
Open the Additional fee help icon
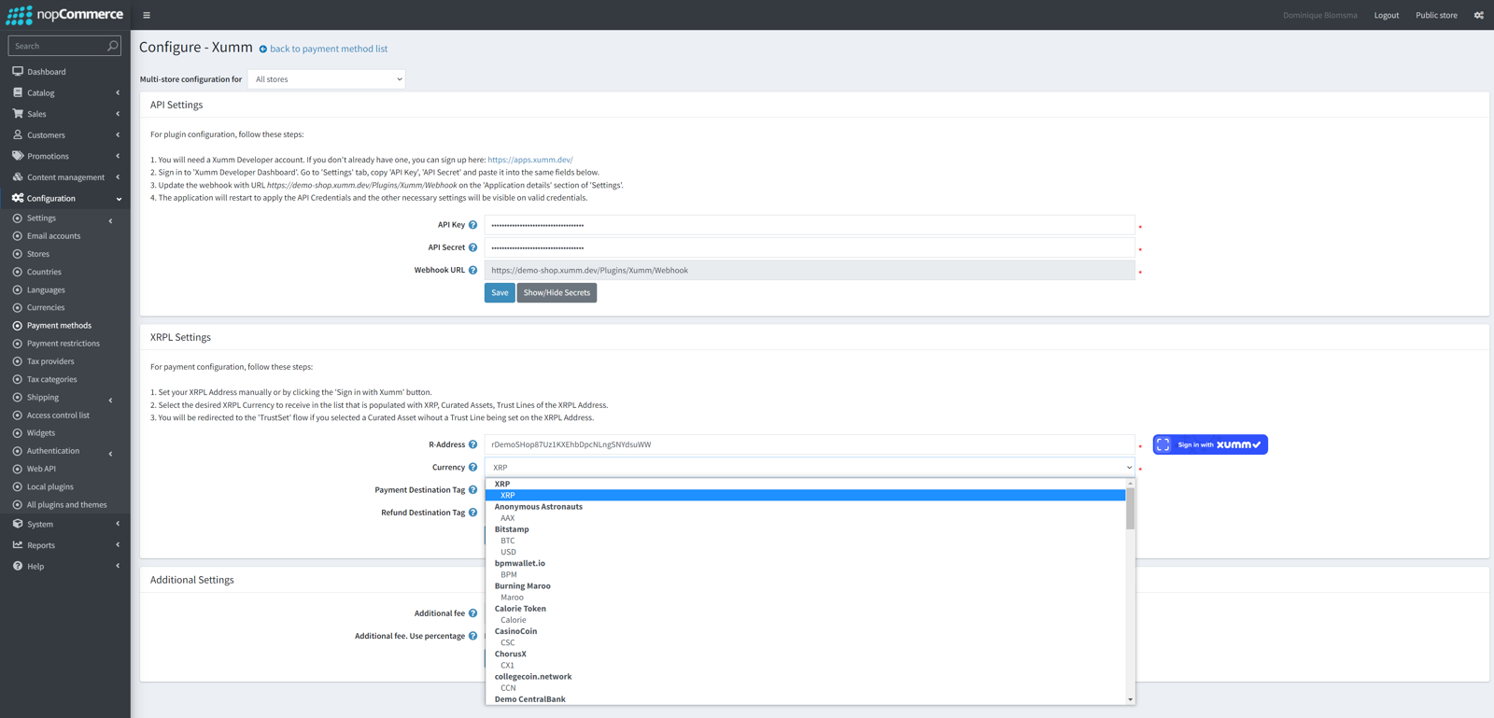point(473,613)
